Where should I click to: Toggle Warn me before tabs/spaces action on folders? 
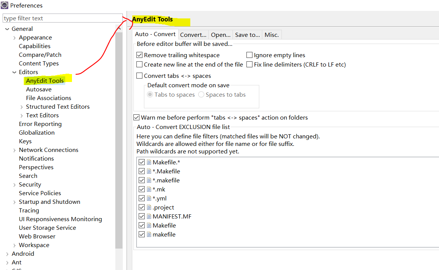point(136,118)
